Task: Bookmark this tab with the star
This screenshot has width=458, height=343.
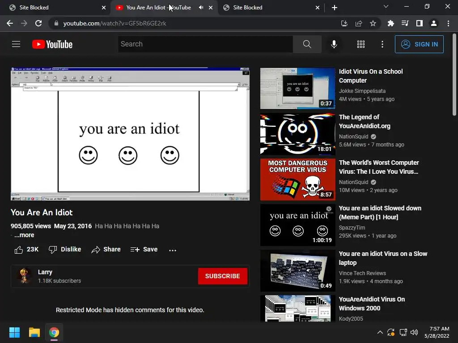Action: [x=373, y=23]
